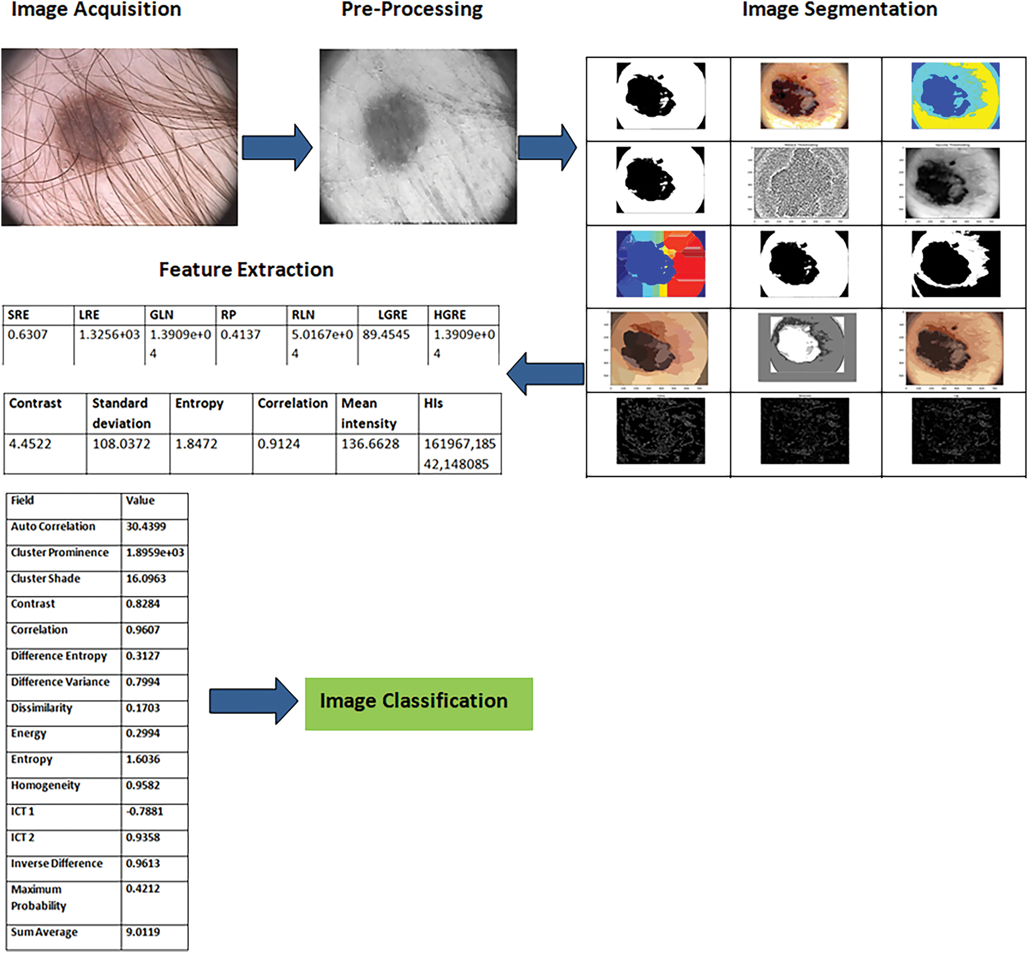Screen dimensions: 1028x953
Task: Click the Feature Extraction heading
Action: [246, 269]
